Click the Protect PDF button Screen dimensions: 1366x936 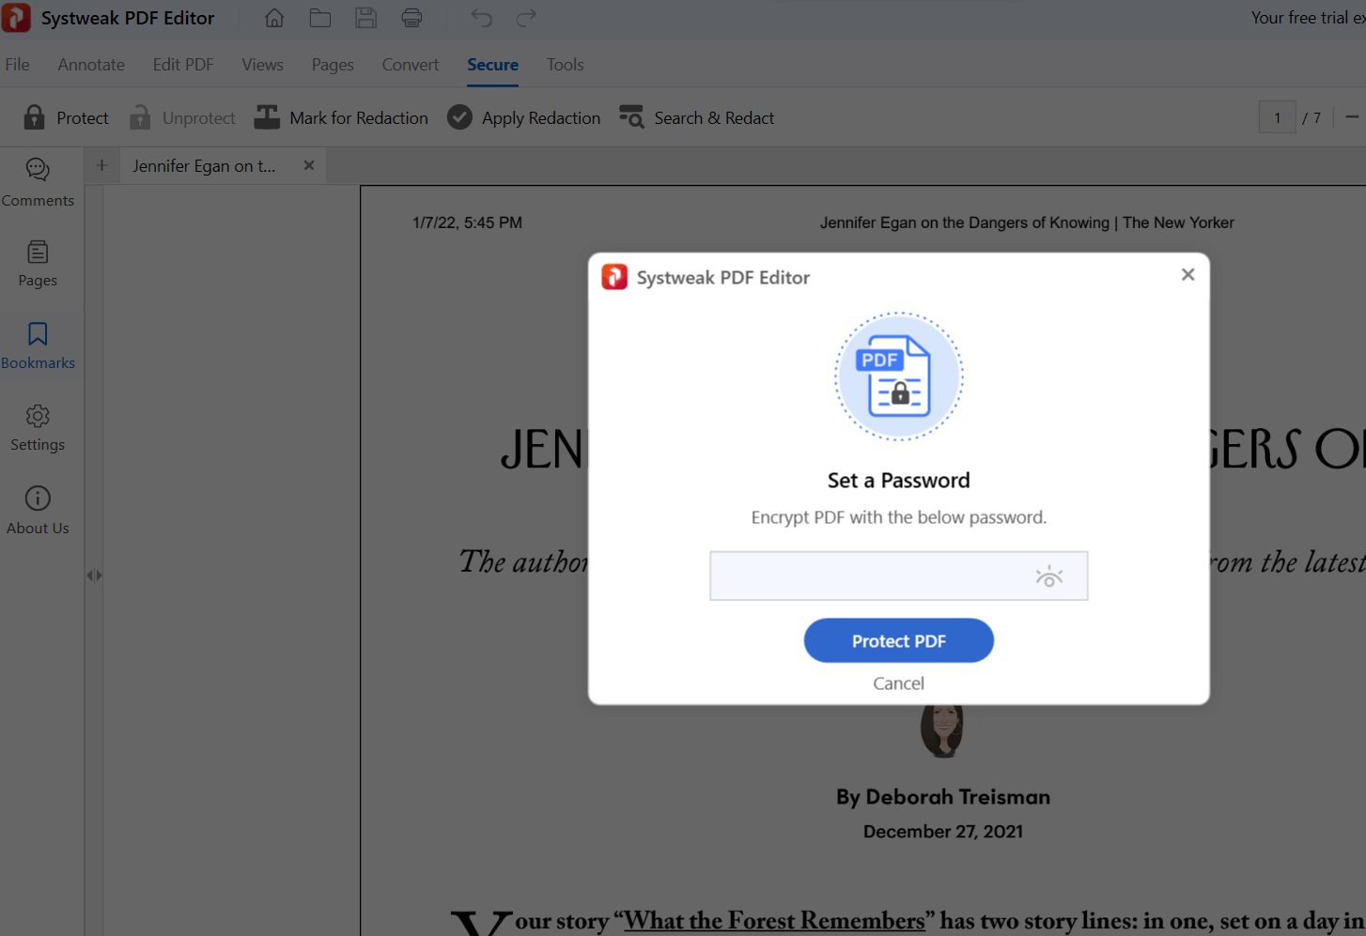click(899, 640)
